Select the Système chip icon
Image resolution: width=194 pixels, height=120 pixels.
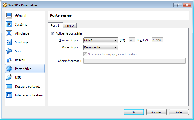(9, 25)
